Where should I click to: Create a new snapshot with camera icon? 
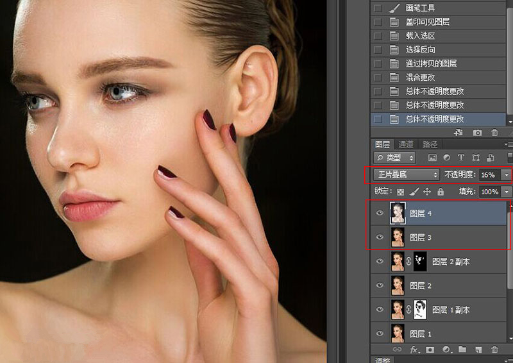click(x=477, y=133)
